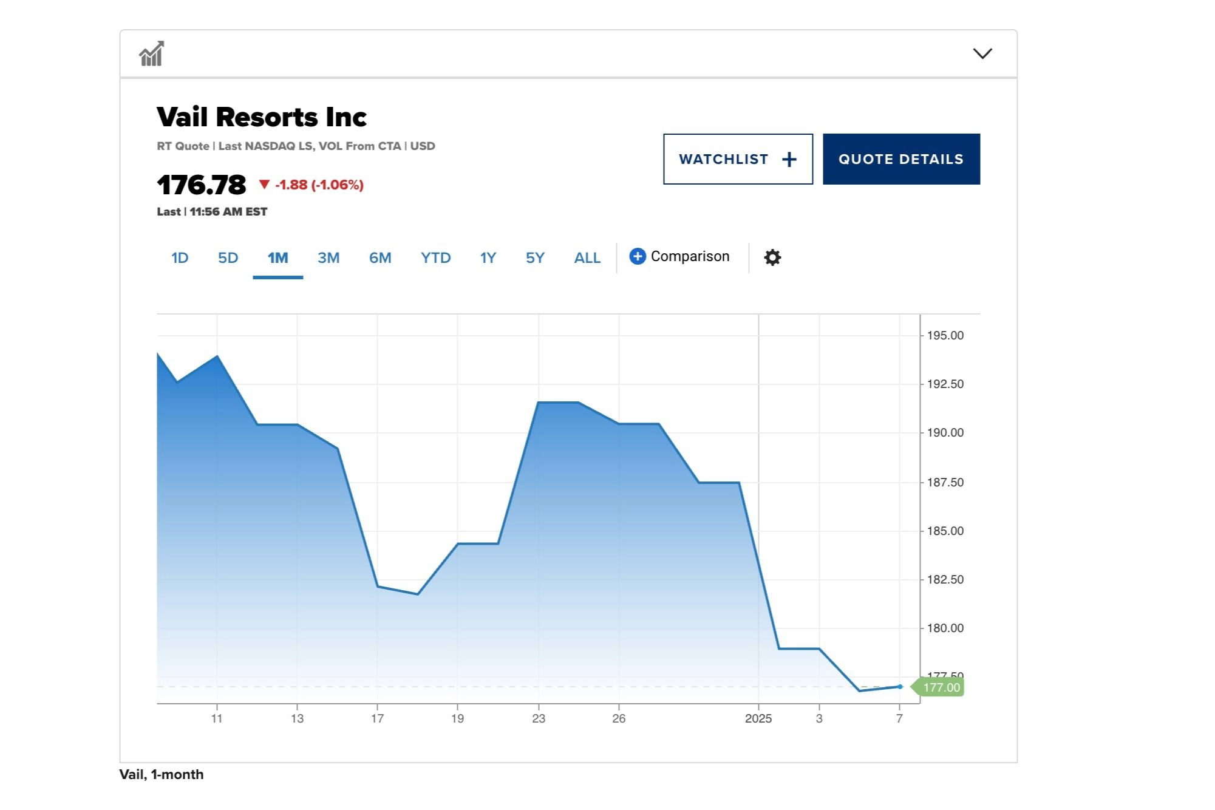The image size is (1215, 810).
Task: Open Quote Details
Action: tap(900, 159)
